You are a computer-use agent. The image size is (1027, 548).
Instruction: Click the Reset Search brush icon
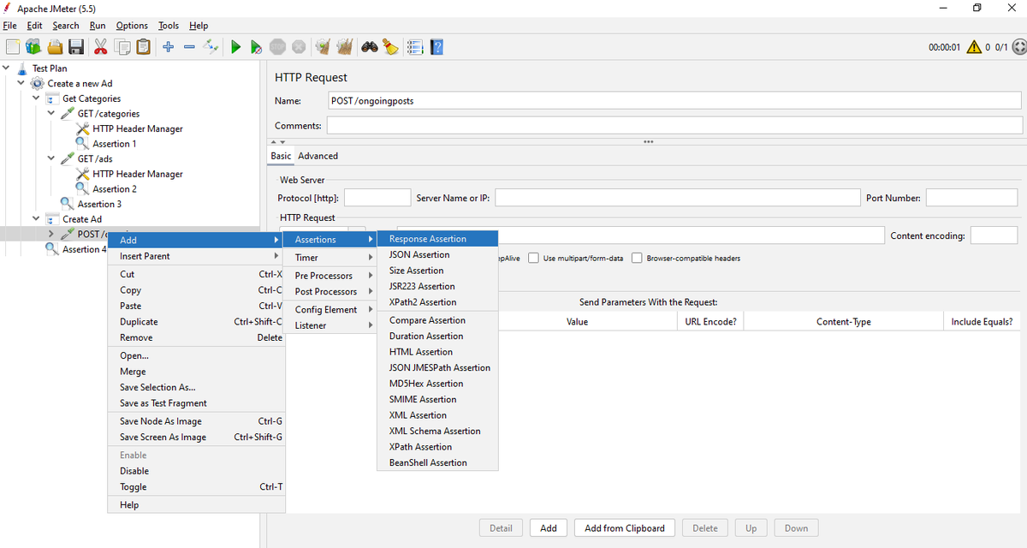tap(391, 47)
